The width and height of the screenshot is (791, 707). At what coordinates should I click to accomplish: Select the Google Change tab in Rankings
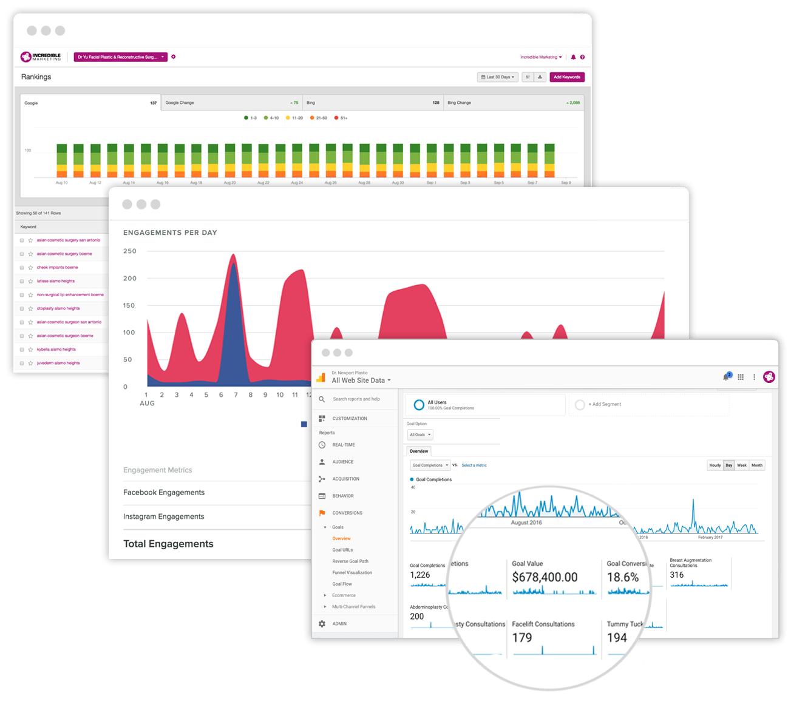point(232,103)
